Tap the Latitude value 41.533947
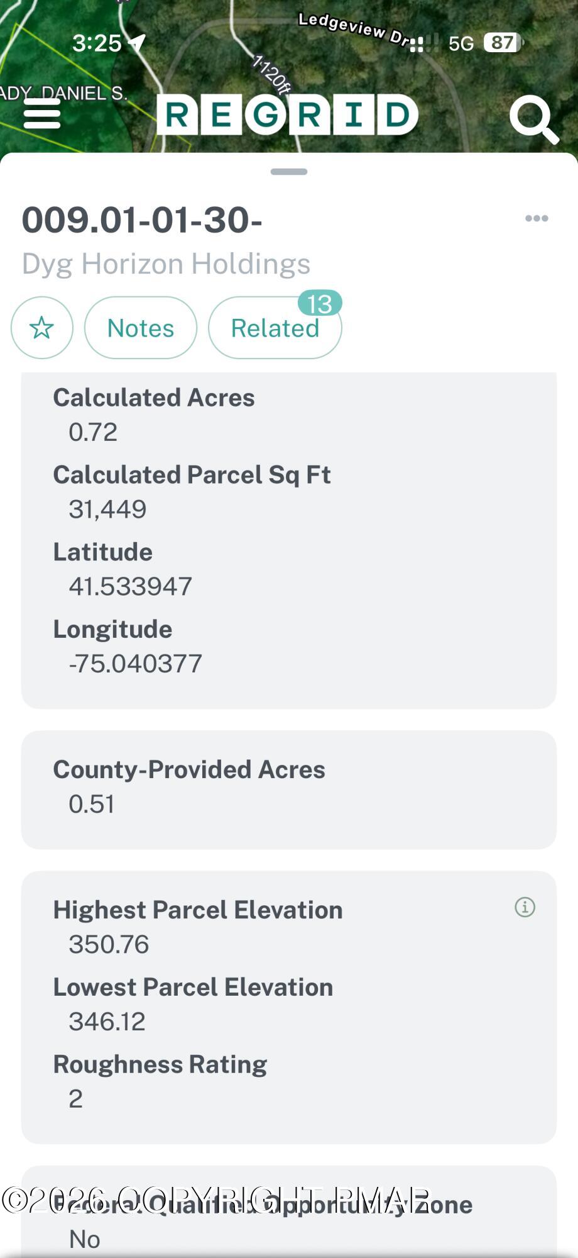578x1258 pixels. (x=130, y=586)
